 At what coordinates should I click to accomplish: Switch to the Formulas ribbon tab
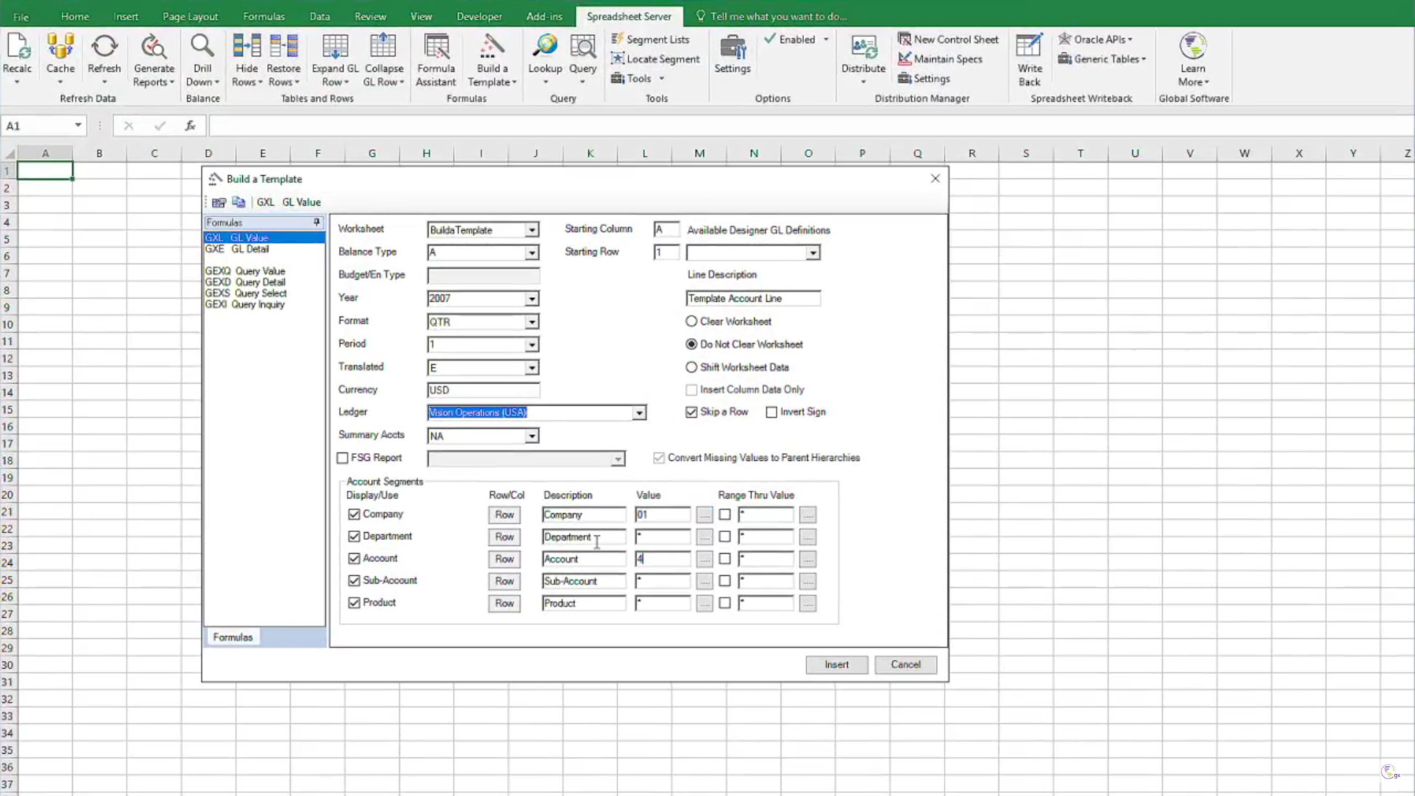tap(263, 16)
